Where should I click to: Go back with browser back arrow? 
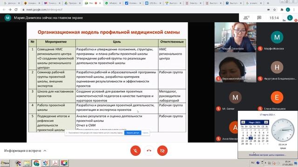(x=4, y=9)
